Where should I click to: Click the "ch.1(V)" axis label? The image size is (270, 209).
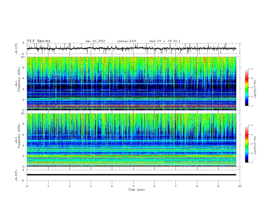coord(16,48)
